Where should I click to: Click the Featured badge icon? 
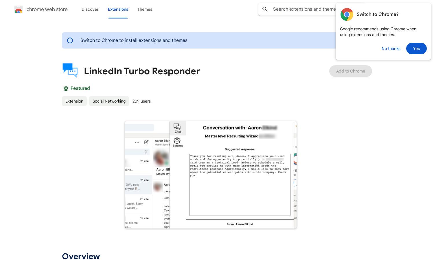(x=66, y=88)
